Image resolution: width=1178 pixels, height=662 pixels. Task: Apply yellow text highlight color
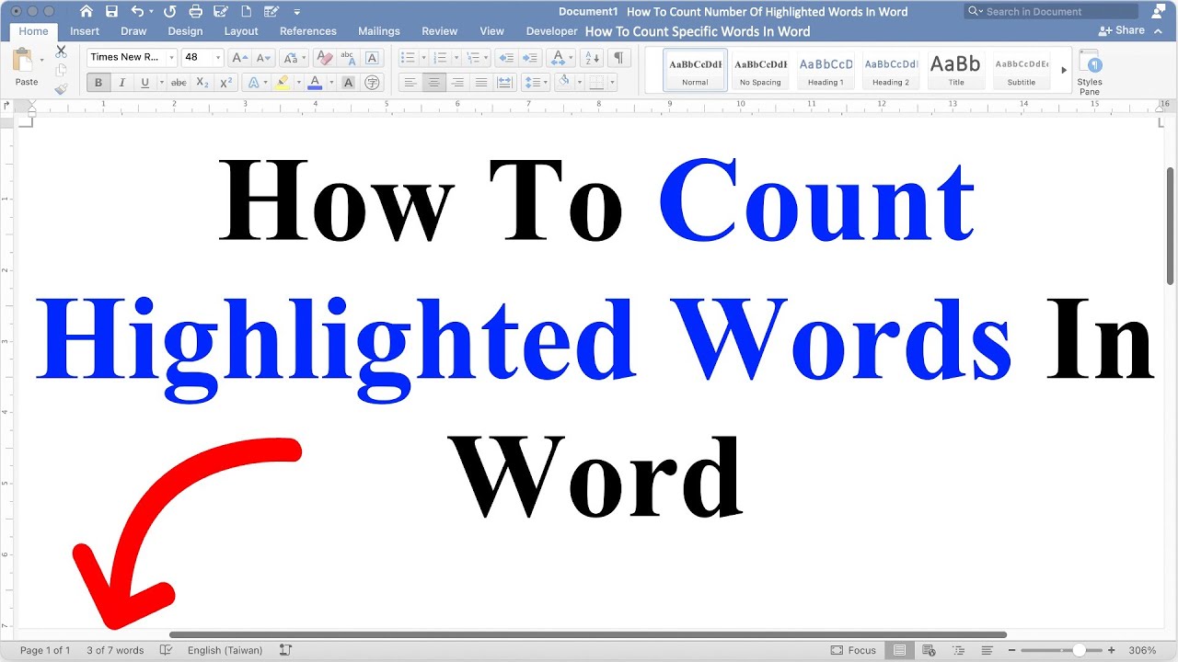(x=282, y=83)
